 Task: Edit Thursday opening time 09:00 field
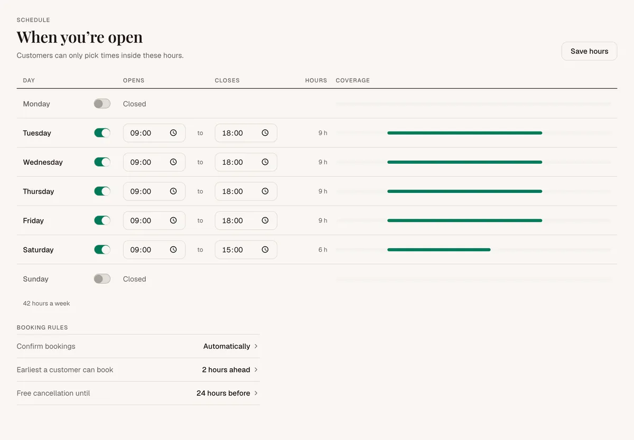154,191
